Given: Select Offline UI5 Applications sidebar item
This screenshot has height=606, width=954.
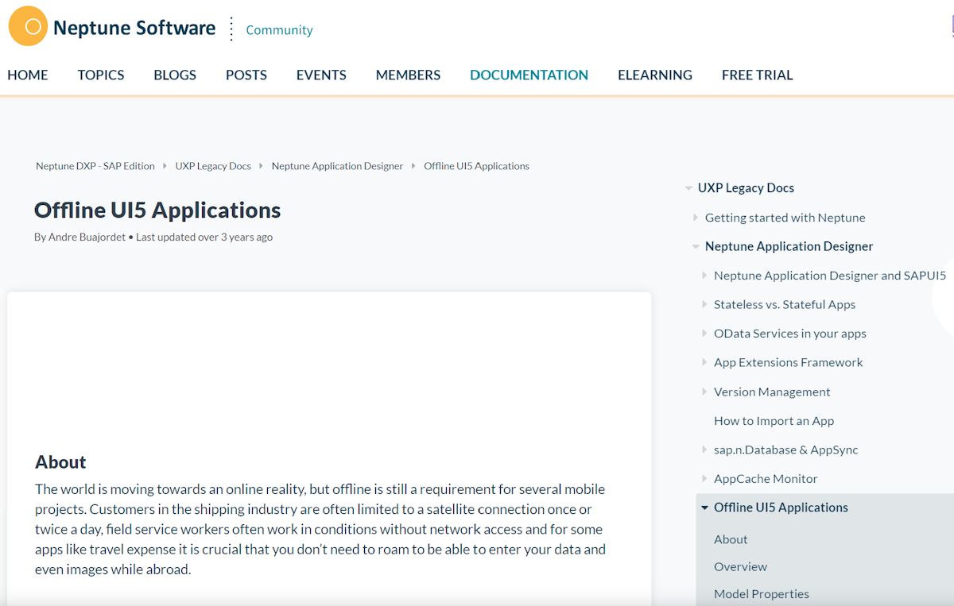Looking at the screenshot, I should click(781, 508).
